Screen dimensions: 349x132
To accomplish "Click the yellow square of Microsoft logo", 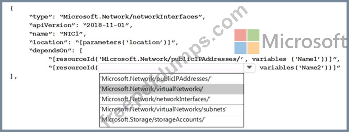I will click(253, 48).
